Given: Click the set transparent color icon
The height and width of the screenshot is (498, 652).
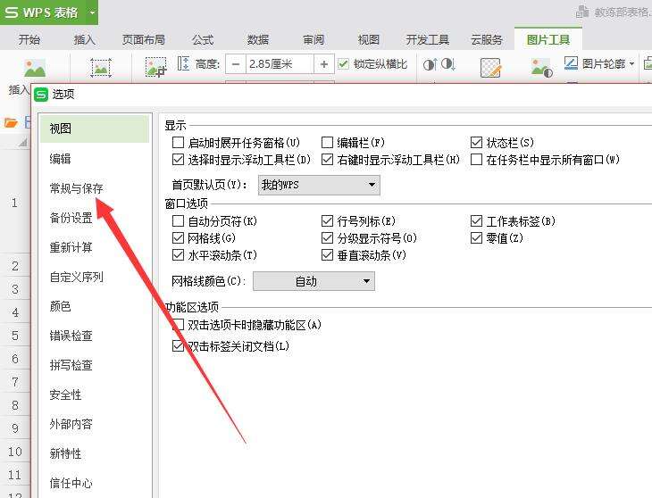Looking at the screenshot, I should 490,68.
